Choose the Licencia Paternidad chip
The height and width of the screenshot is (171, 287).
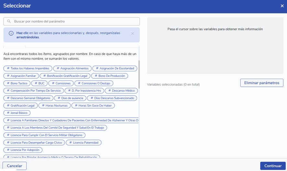click(x=84, y=142)
